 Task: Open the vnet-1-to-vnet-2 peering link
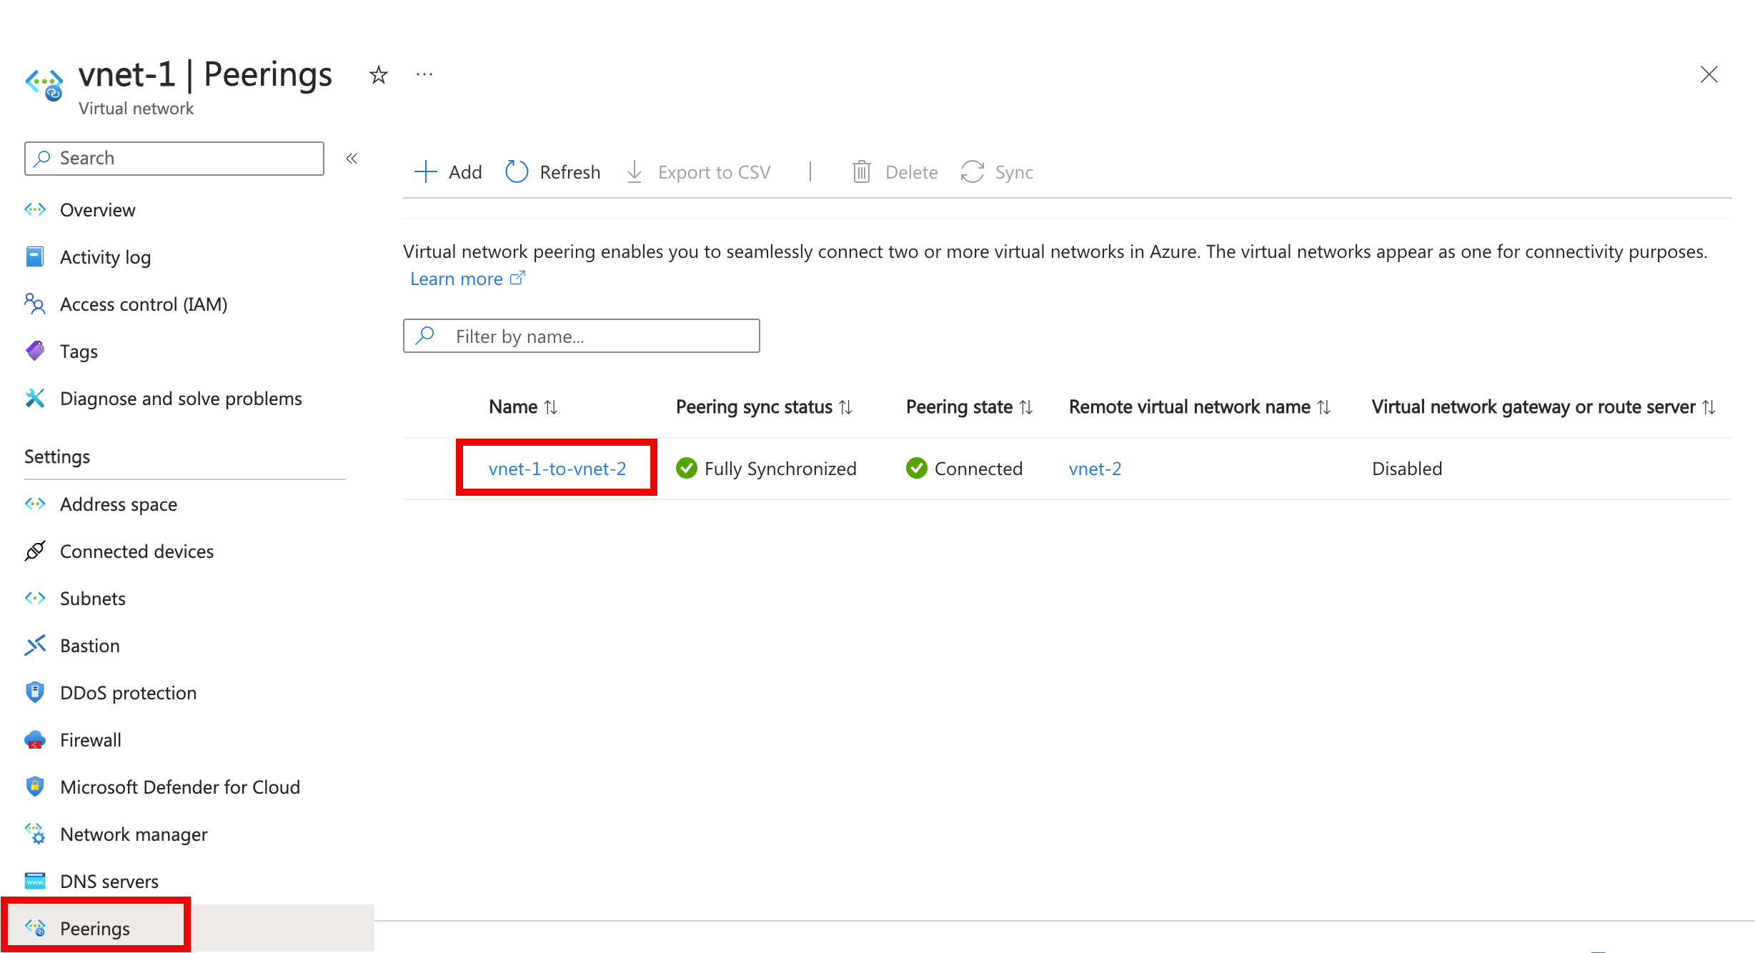(557, 469)
